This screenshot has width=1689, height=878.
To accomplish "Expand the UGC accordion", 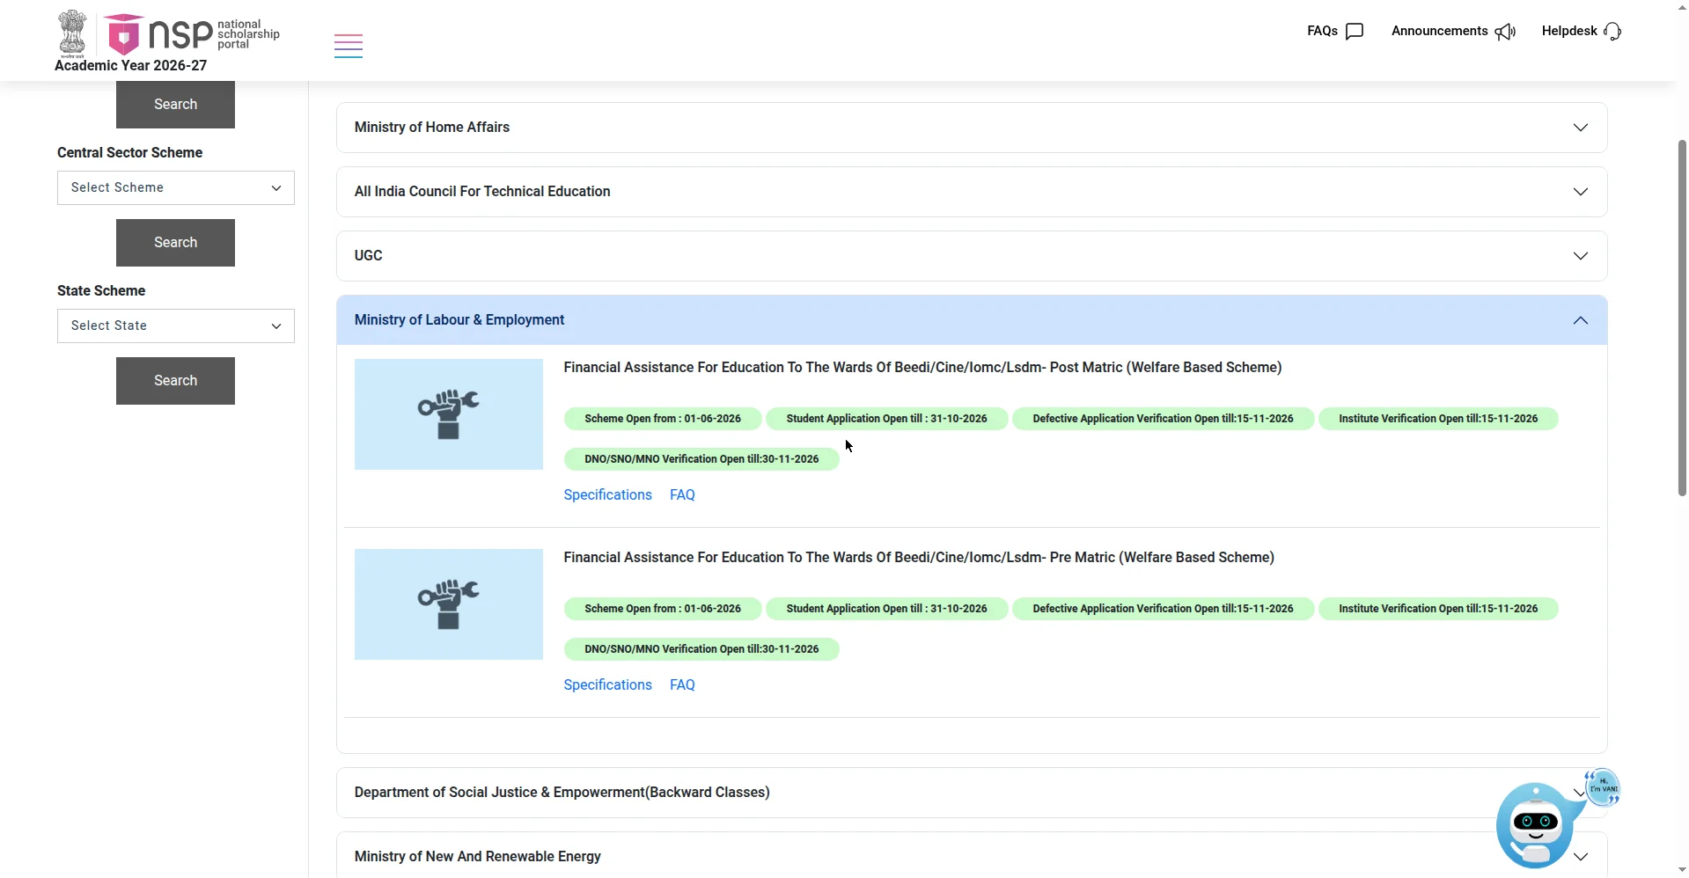I will click(x=972, y=256).
